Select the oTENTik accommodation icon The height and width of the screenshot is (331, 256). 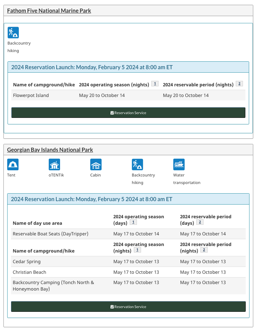[x=55, y=165]
